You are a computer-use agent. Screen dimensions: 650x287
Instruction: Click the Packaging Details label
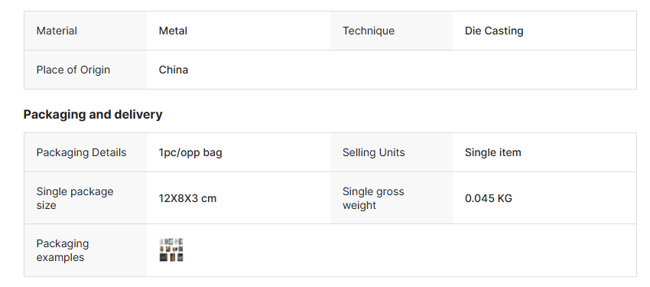pyautogui.click(x=81, y=152)
